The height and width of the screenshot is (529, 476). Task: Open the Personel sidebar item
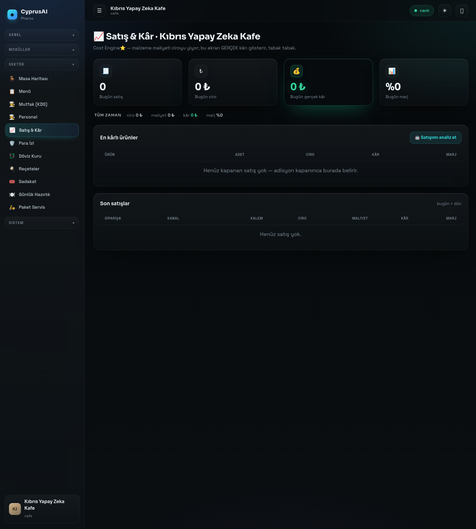click(x=42, y=117)
